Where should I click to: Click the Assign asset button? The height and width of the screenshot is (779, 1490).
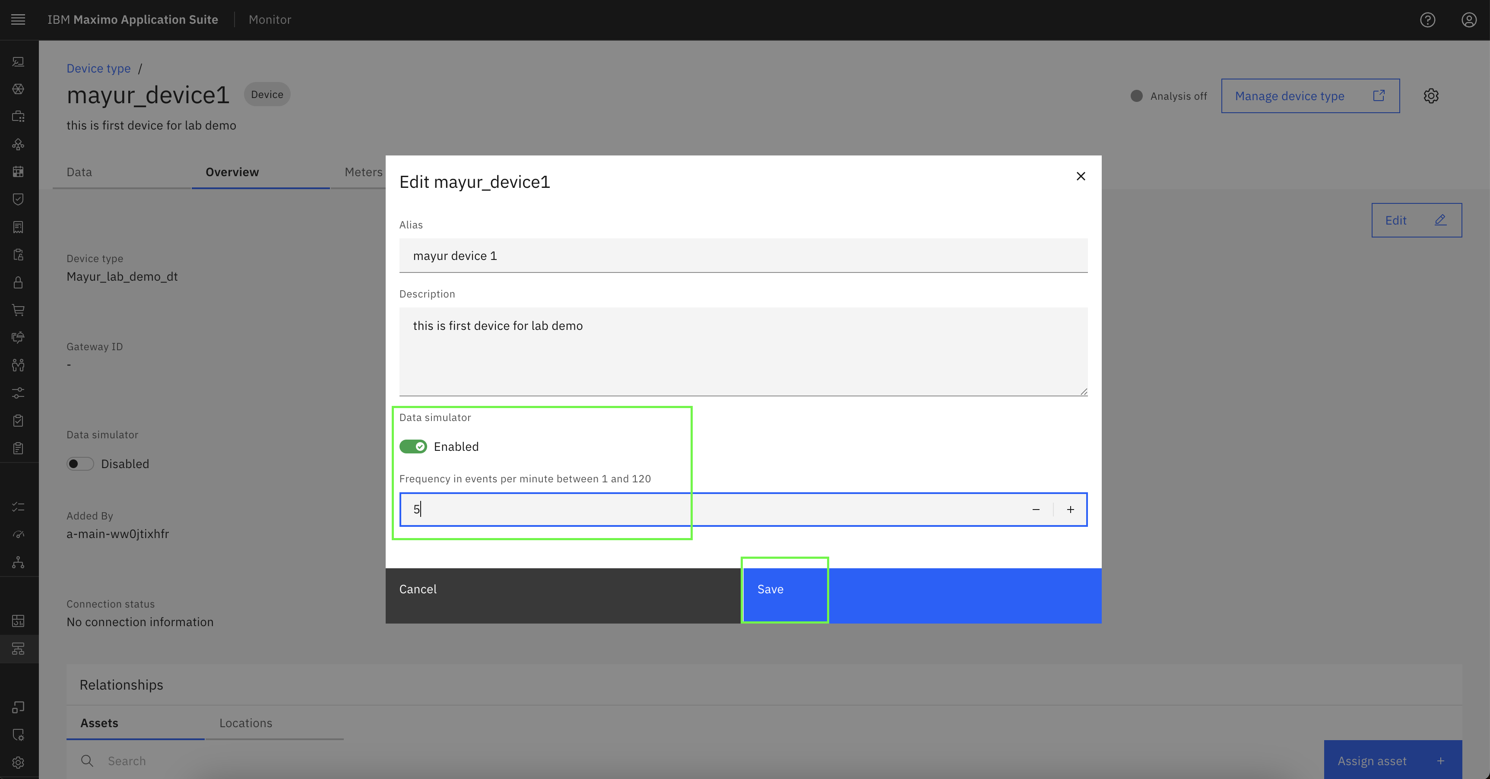click(x=1393, y=760)
